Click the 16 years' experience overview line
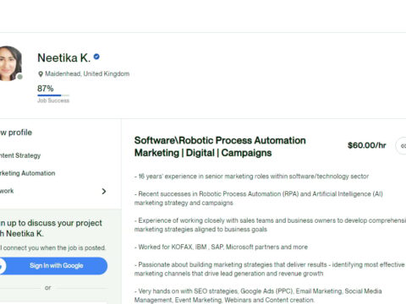The height and width of the screenshot is (304, 406). 251,176
